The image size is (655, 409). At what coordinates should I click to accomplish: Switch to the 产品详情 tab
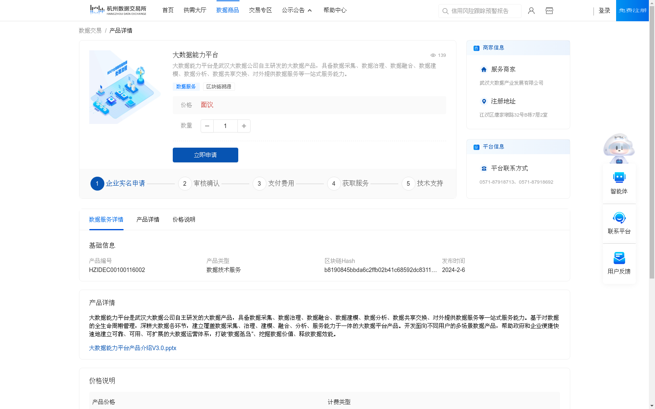148,220
